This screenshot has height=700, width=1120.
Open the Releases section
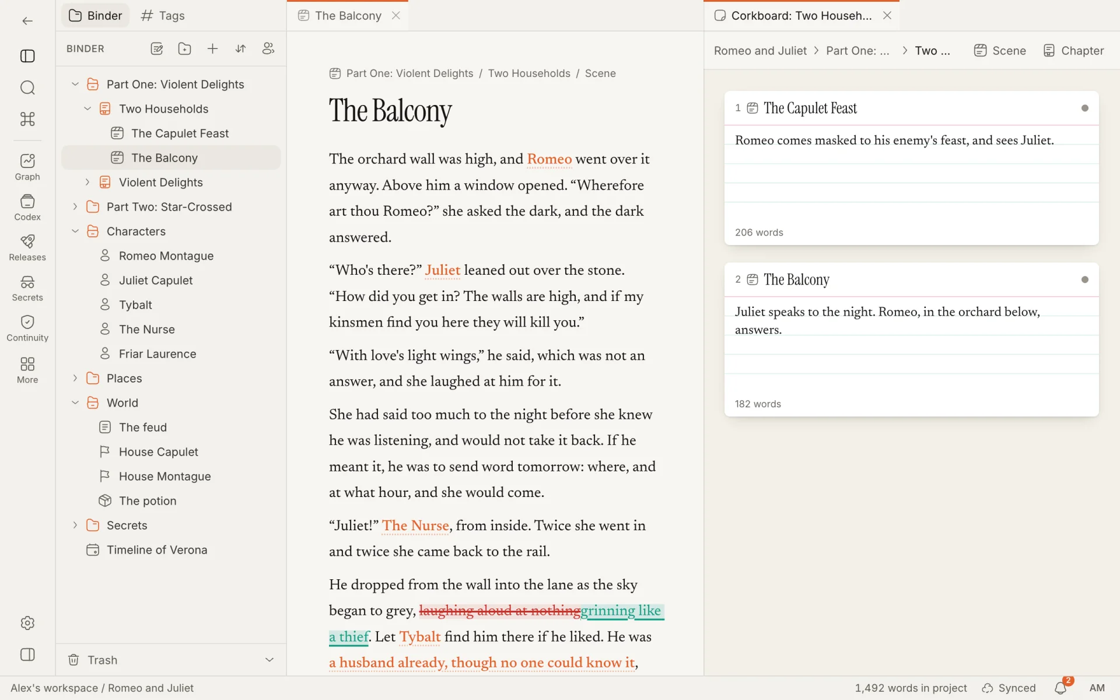tap(27, 248)
